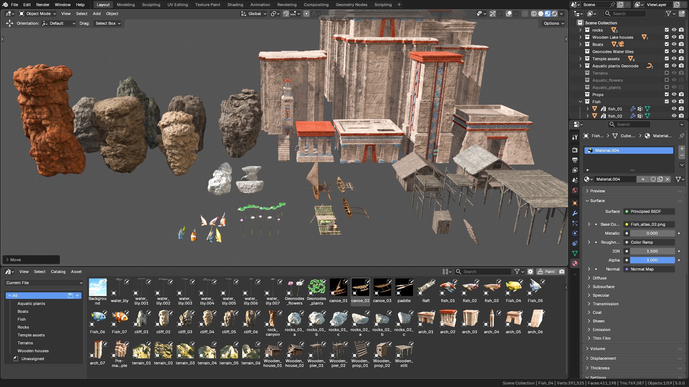Open asset browser filter funnel icon

(517, 272)
